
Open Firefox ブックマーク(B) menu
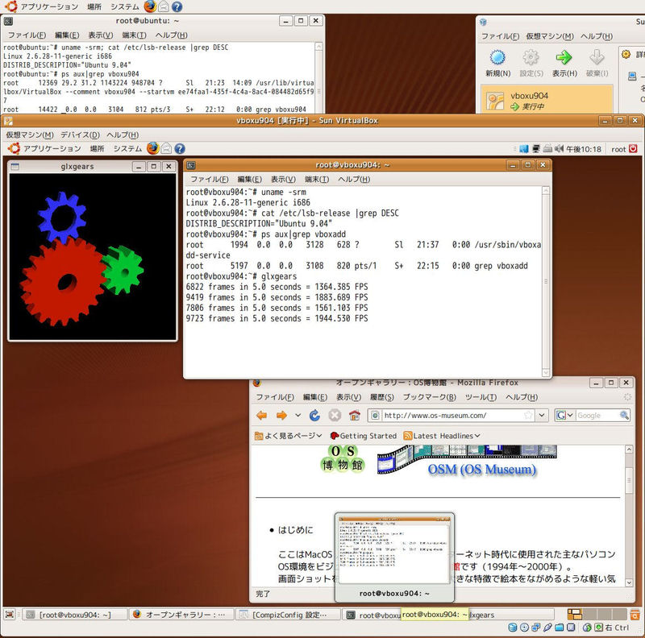430,397
